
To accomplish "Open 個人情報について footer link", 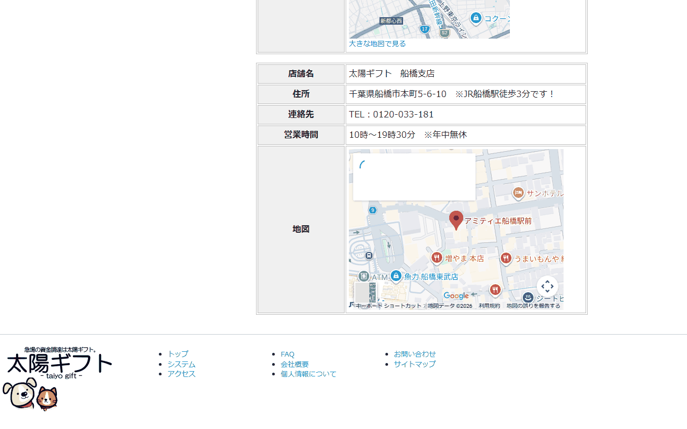I will (309, 374).
